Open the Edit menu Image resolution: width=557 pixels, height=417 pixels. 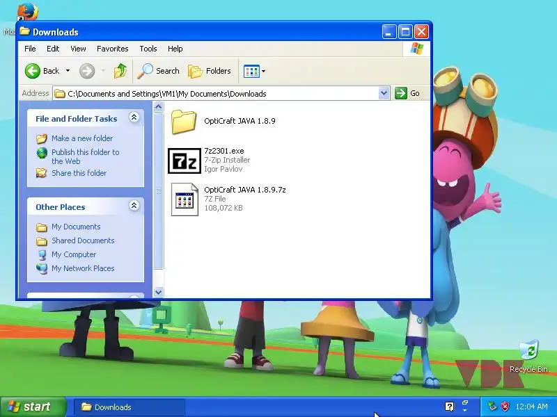click(x=53, y=49)
